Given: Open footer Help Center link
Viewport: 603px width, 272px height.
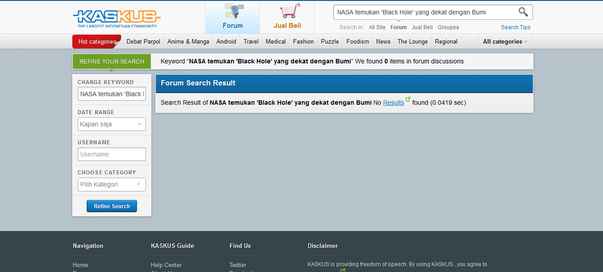Looking at the screenshot, I should (166, 265).
